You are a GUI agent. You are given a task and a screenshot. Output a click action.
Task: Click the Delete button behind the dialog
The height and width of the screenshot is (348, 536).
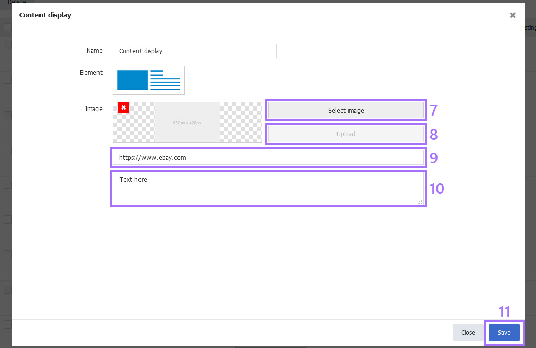pos(16,2)
